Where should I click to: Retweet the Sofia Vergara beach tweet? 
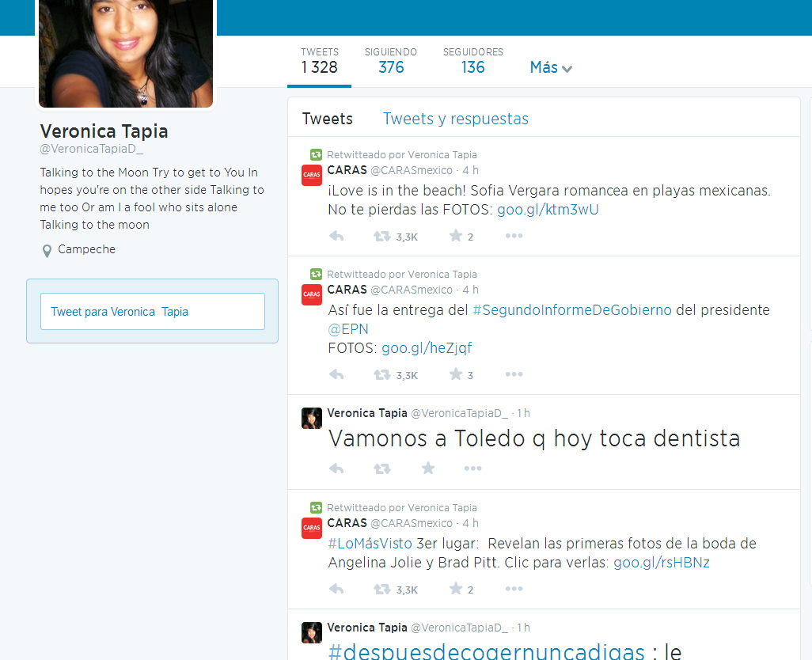point(382,236)
